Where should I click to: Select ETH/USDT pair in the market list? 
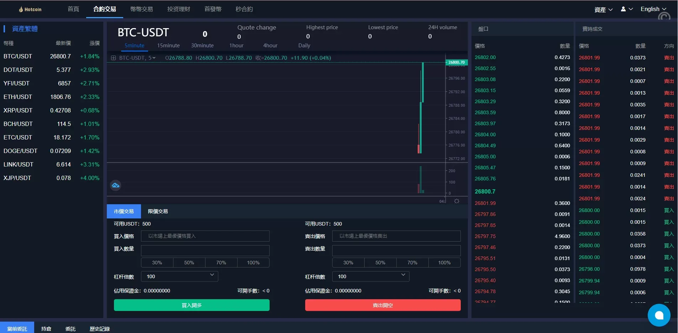[x=18, y=97]
